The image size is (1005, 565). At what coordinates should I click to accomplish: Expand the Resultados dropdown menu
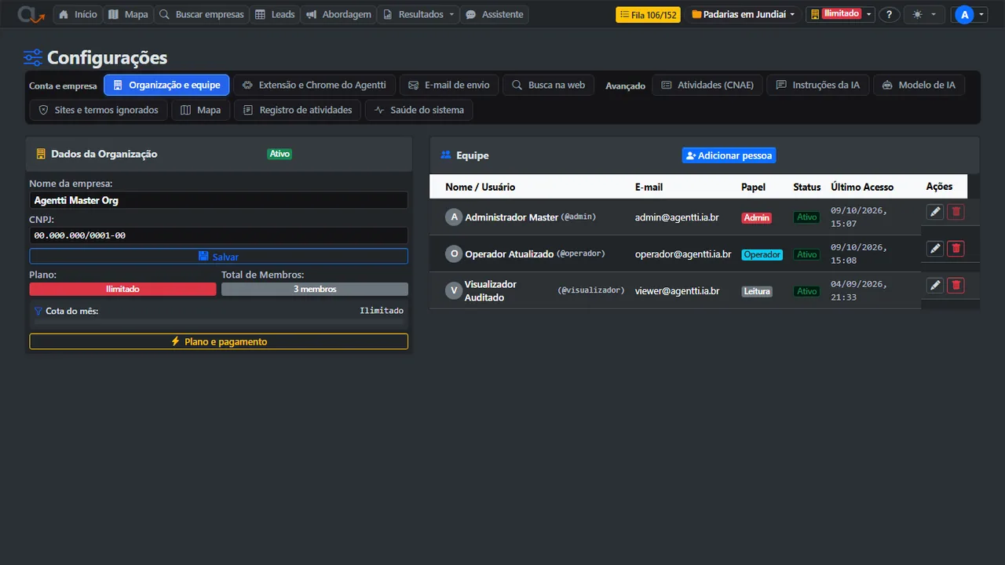418,14
